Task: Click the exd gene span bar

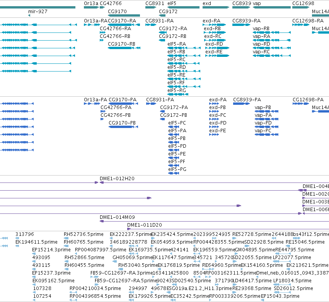Action: click(216, 7)
